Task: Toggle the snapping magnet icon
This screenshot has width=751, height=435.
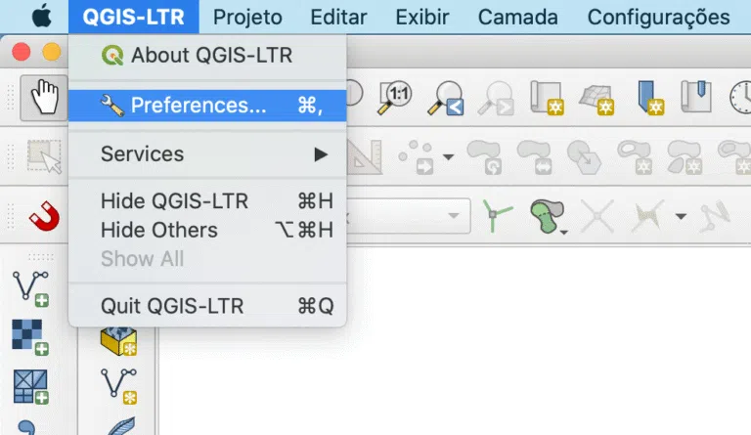Action: click(x=44, y=216)
